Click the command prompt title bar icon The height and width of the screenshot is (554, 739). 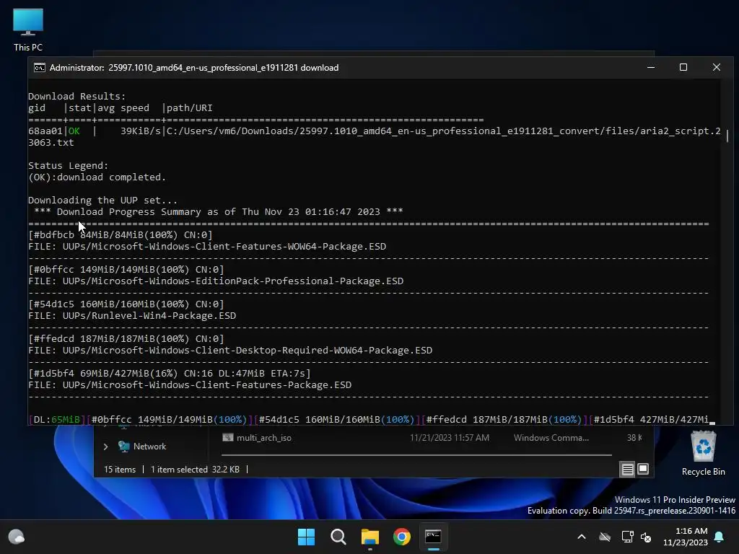40,68
